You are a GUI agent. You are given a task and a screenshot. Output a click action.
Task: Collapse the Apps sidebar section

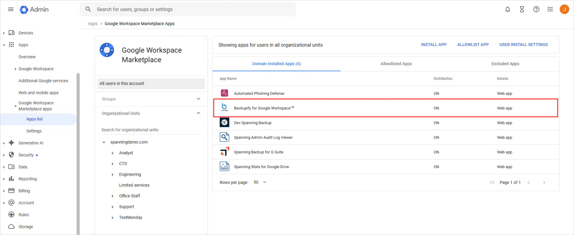[4, 45]
